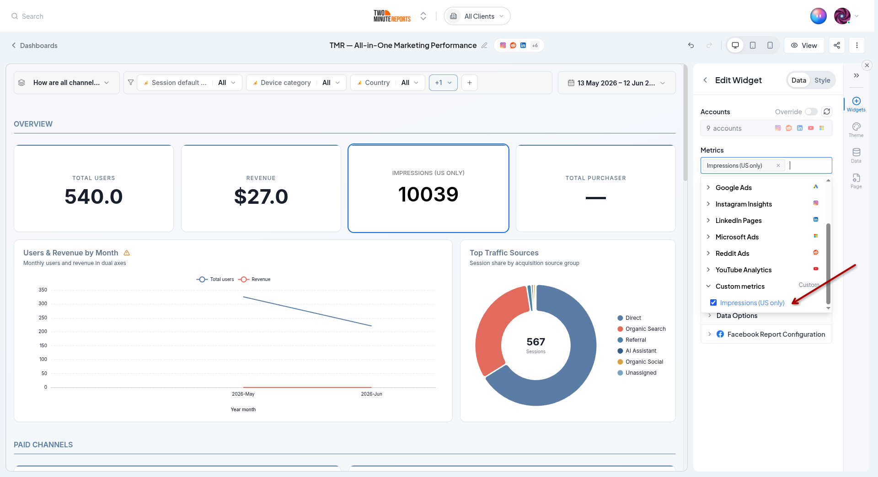Open the Data sidebar panel

click(x=856, y=155)
